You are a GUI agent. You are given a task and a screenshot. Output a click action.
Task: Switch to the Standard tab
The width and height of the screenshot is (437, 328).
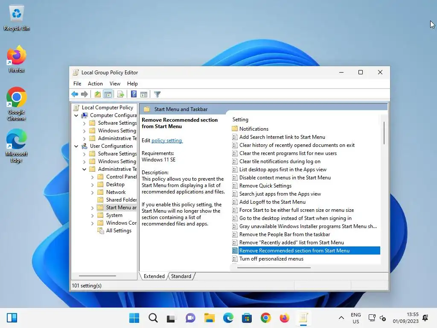click(181, 276)
